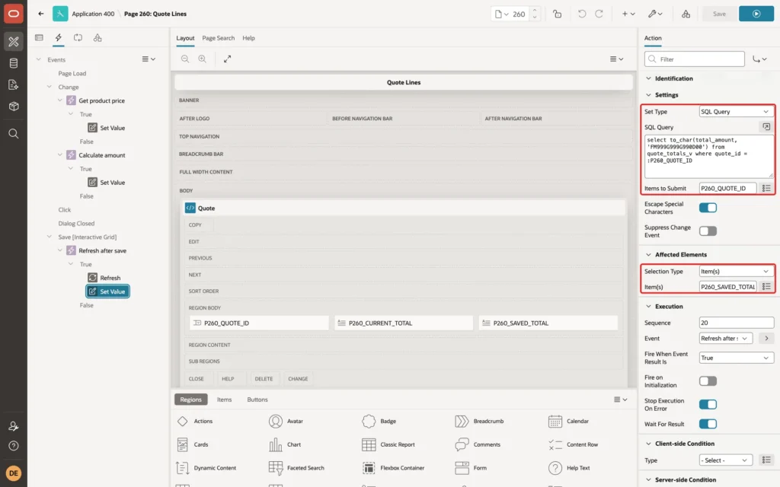Switch to the Help tab
Image resolution: width=780 pixels, height=487 pixels.
point(248,38)
